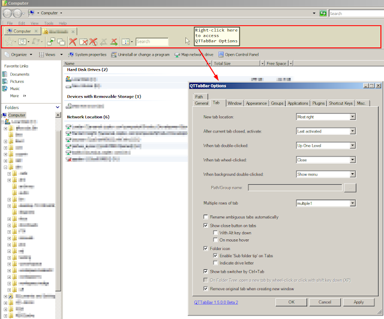Image resolution: width=384 pixels, height=319 pixels.
Task: Toggle the Folder icon checkbox
Action: (206, 248)
